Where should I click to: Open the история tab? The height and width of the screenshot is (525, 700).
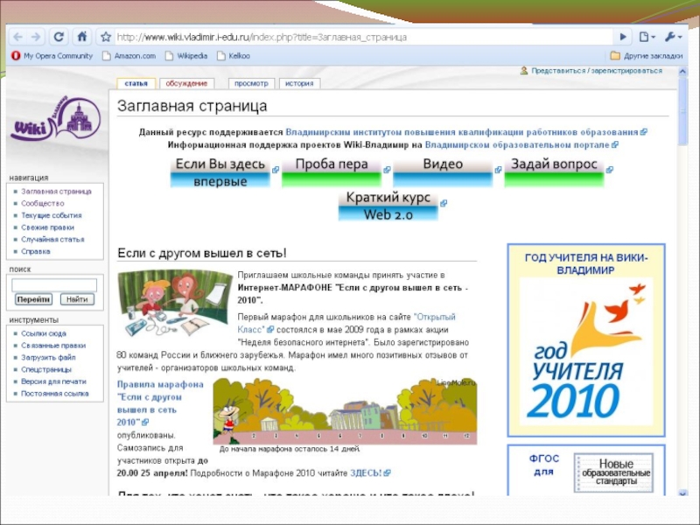click(x=299, y=83)
